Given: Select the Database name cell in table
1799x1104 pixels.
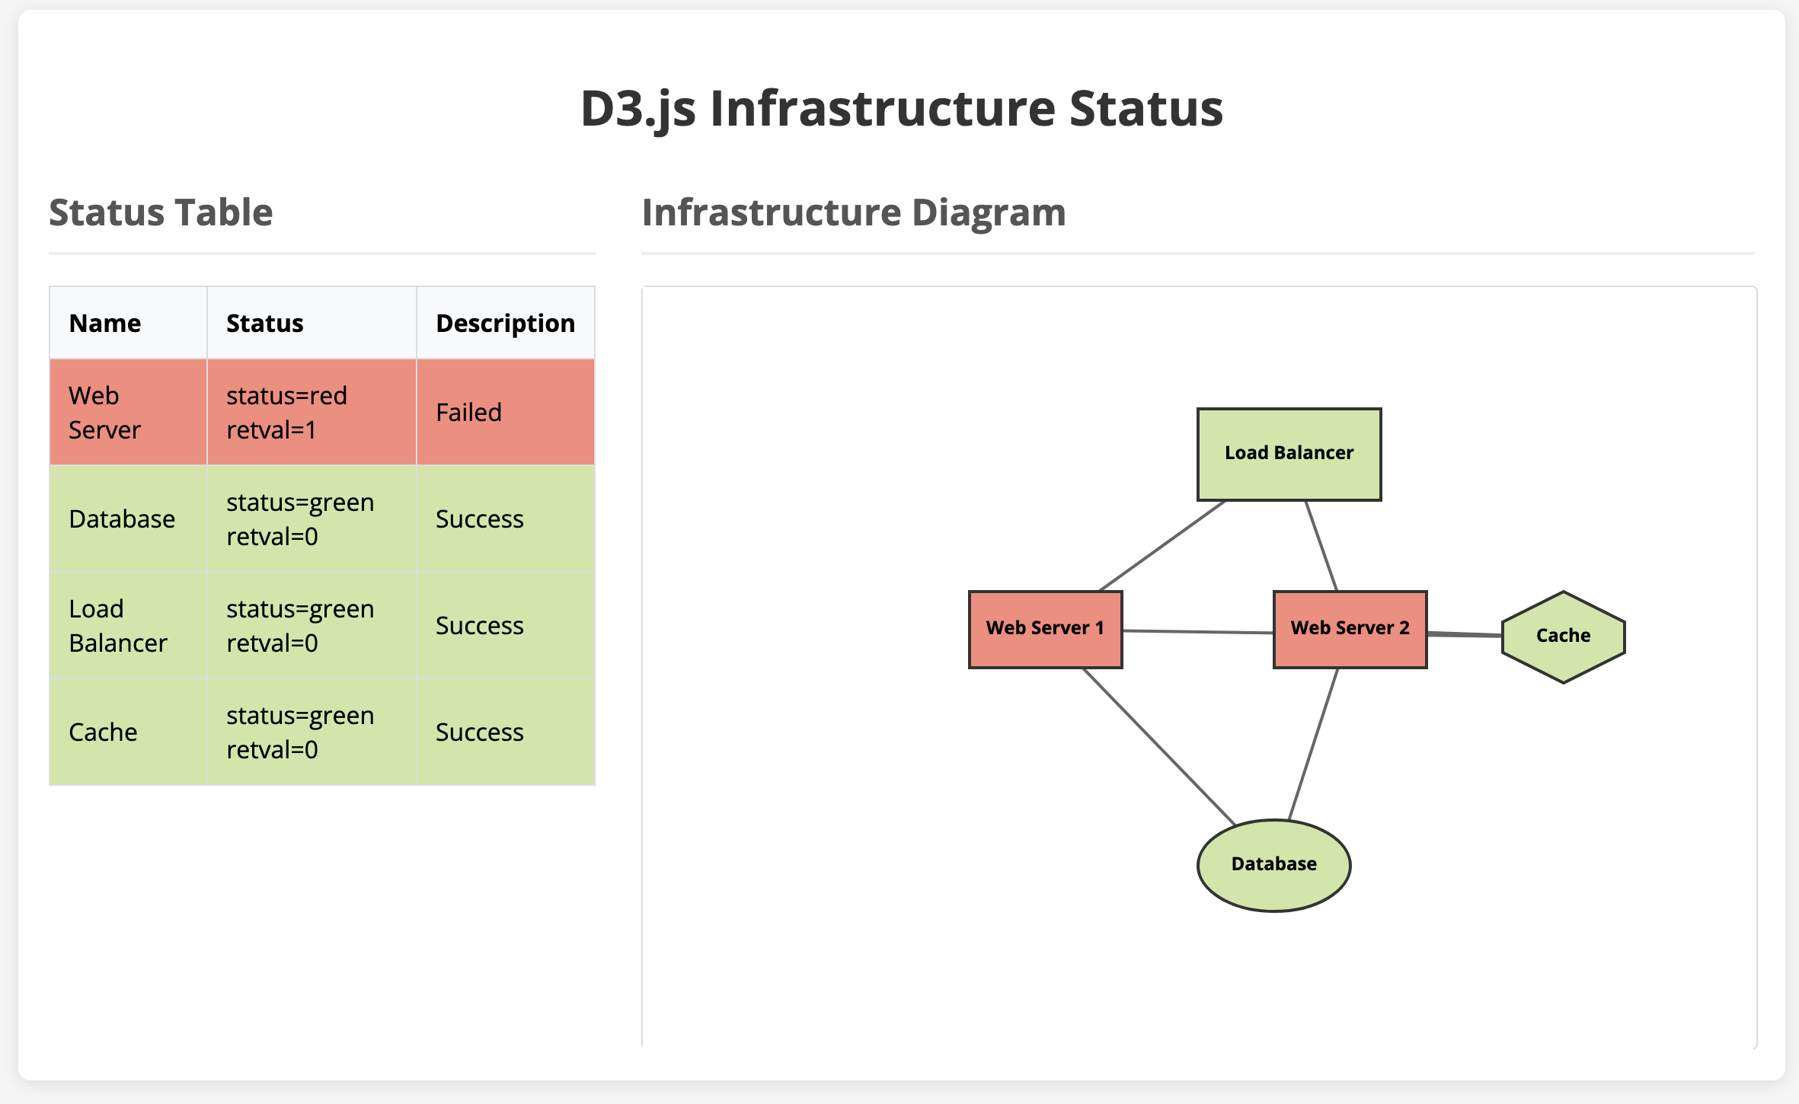Looking at the screenshot, I should 128,518.
